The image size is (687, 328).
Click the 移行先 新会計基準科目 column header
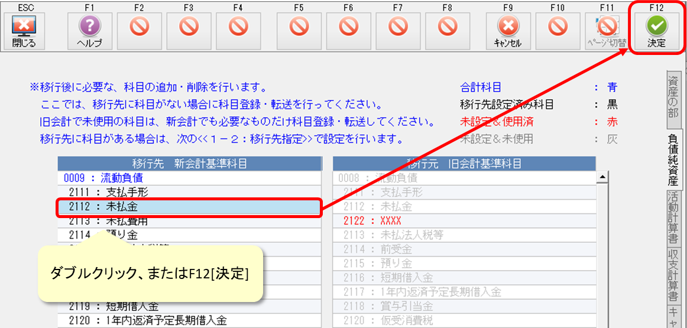click(189, 164)
